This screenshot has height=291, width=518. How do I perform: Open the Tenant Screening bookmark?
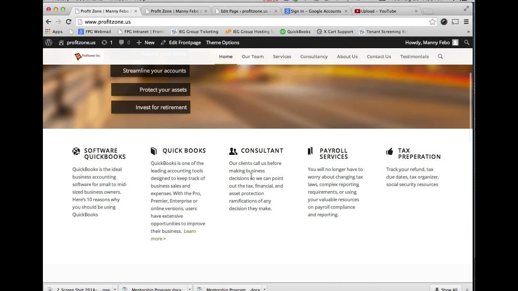pyautogui.click(x=383, y=32)
